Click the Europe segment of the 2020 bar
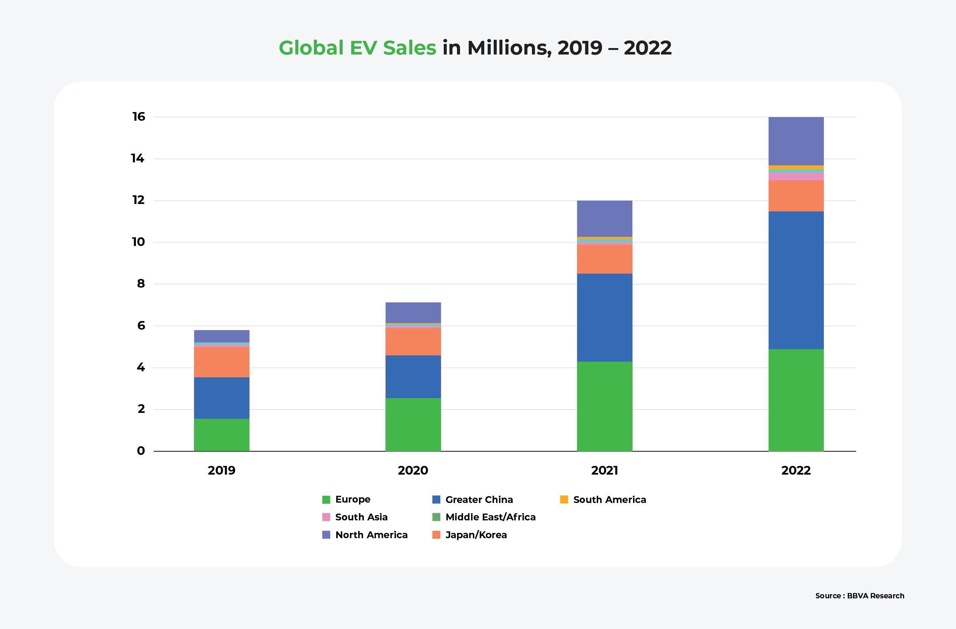Viewport: 956px width, 629px height. [413, 424]
